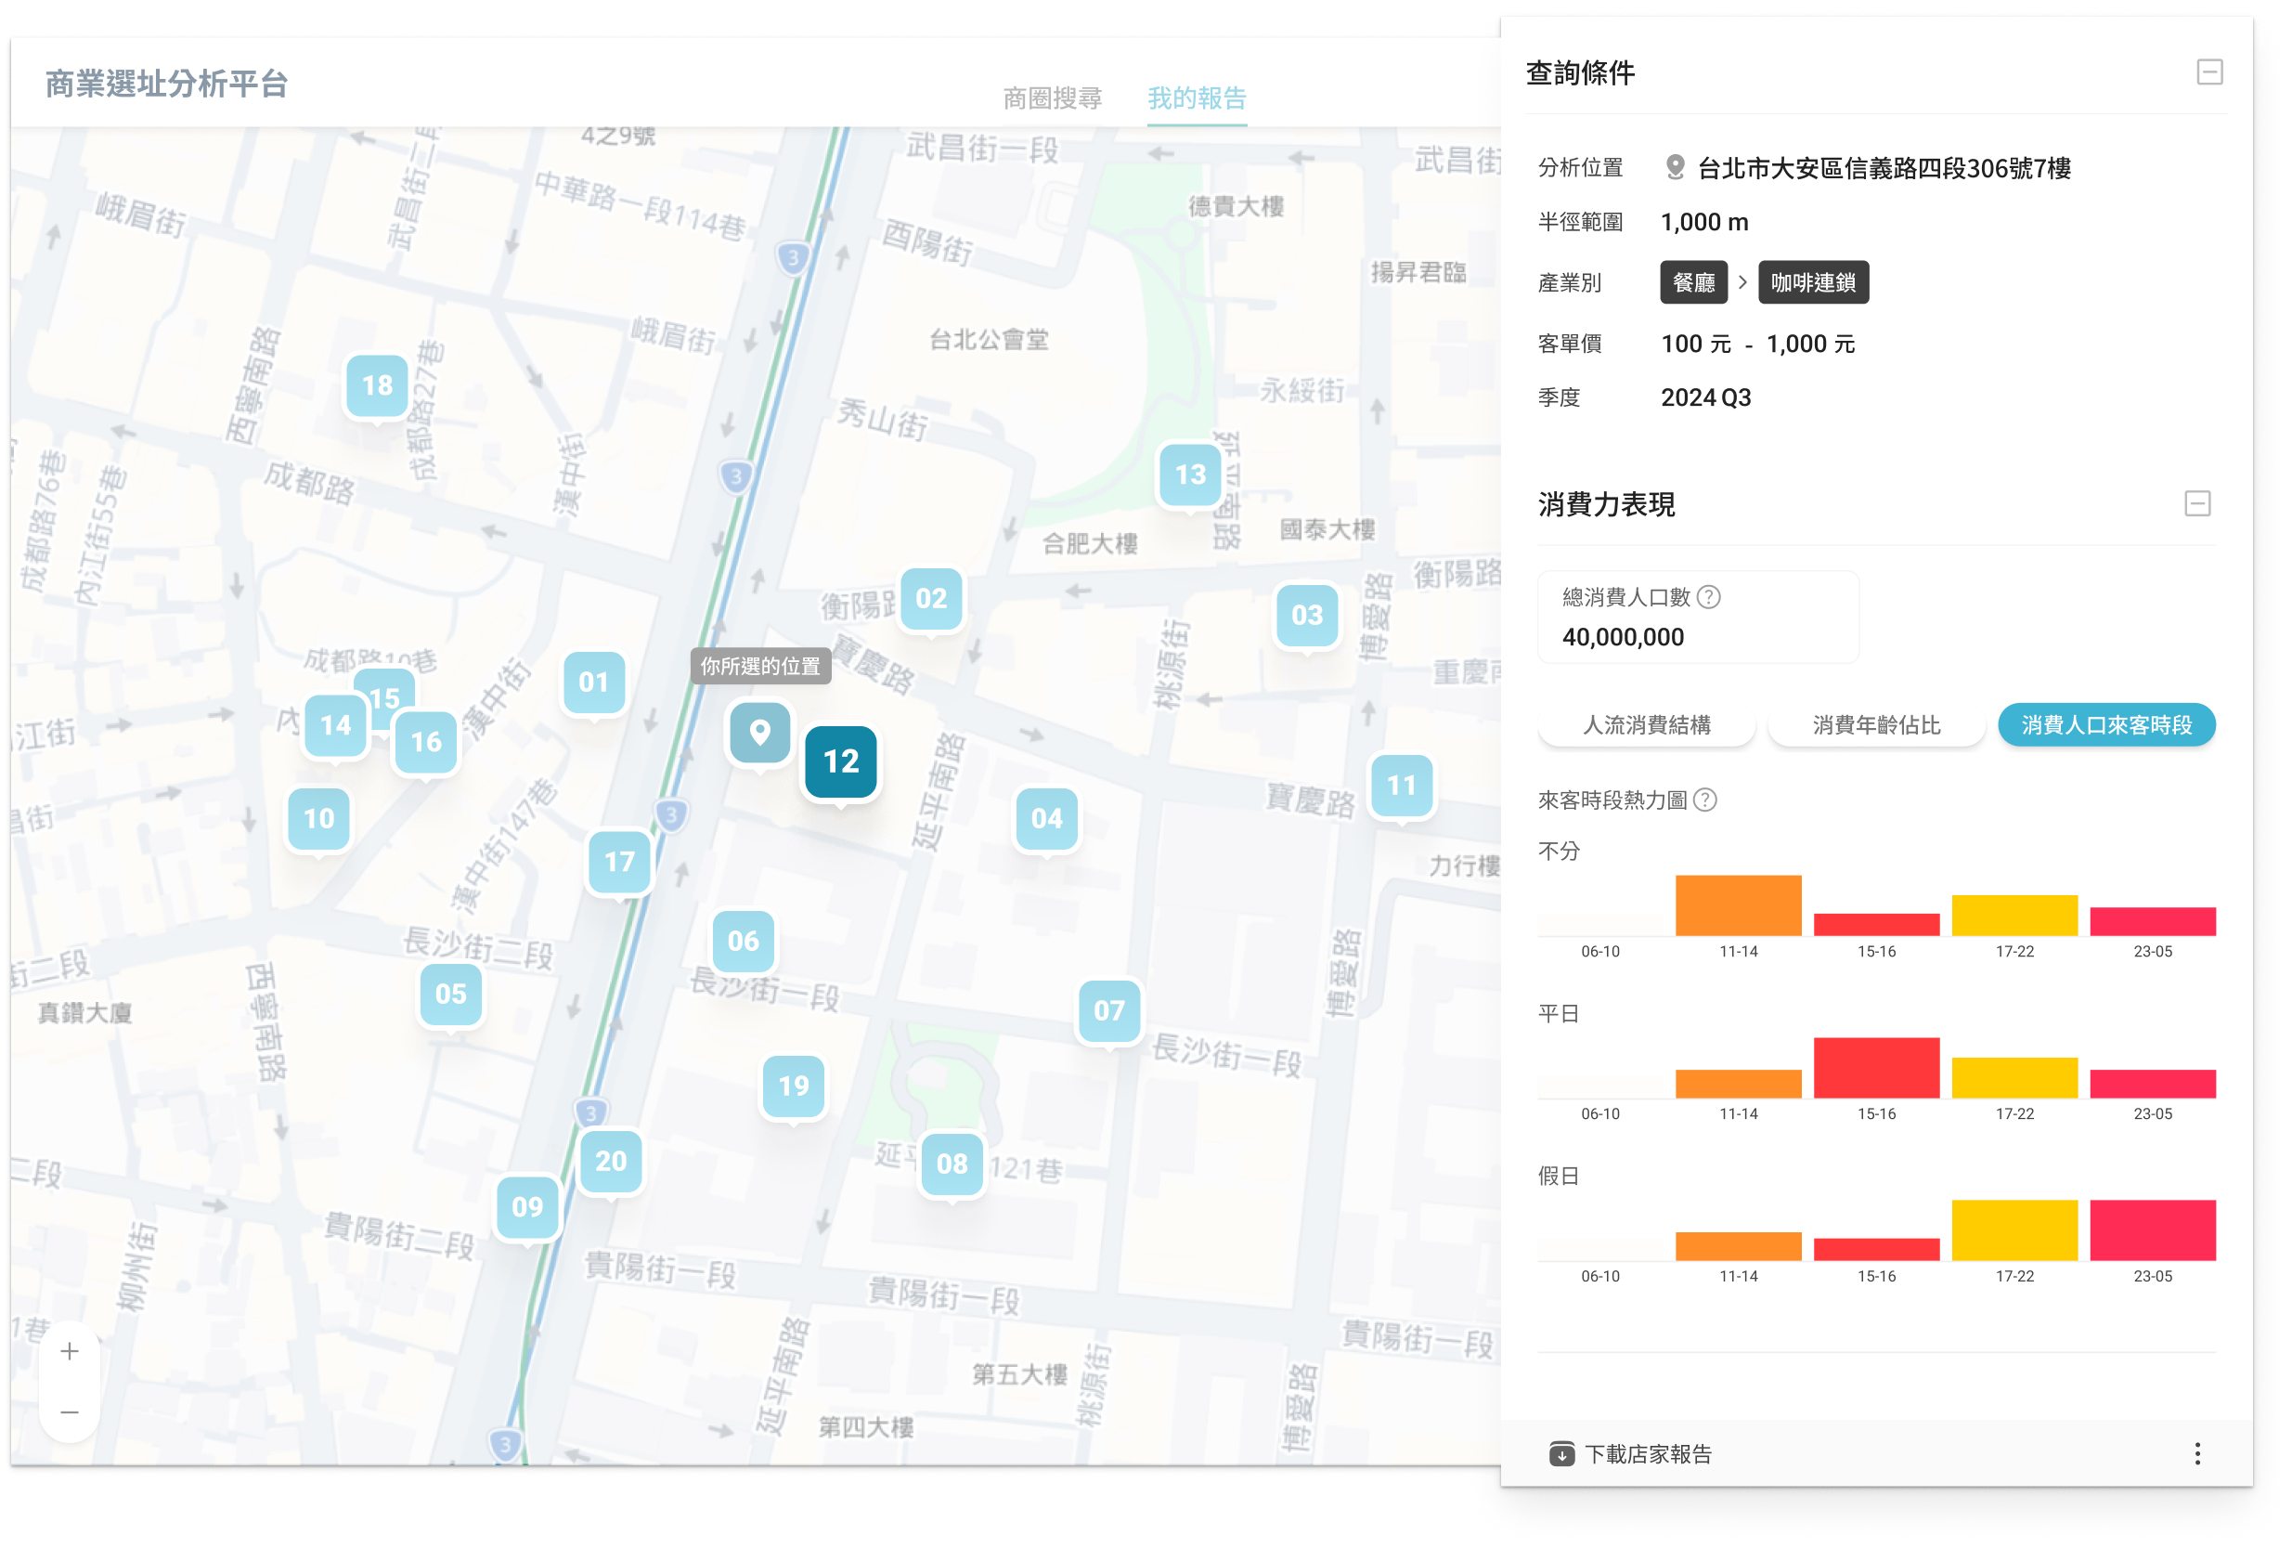This screenshot has height=1548, width=2292.
Task: Click the selected-location pin marker
Action: coord(759,733)
